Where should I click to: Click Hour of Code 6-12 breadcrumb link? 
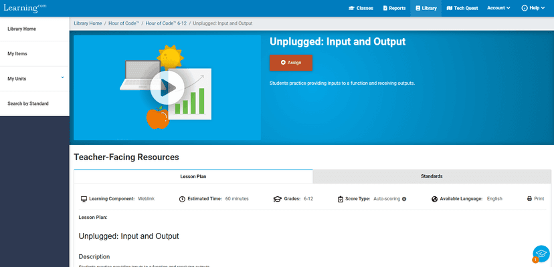coord(166,23)
